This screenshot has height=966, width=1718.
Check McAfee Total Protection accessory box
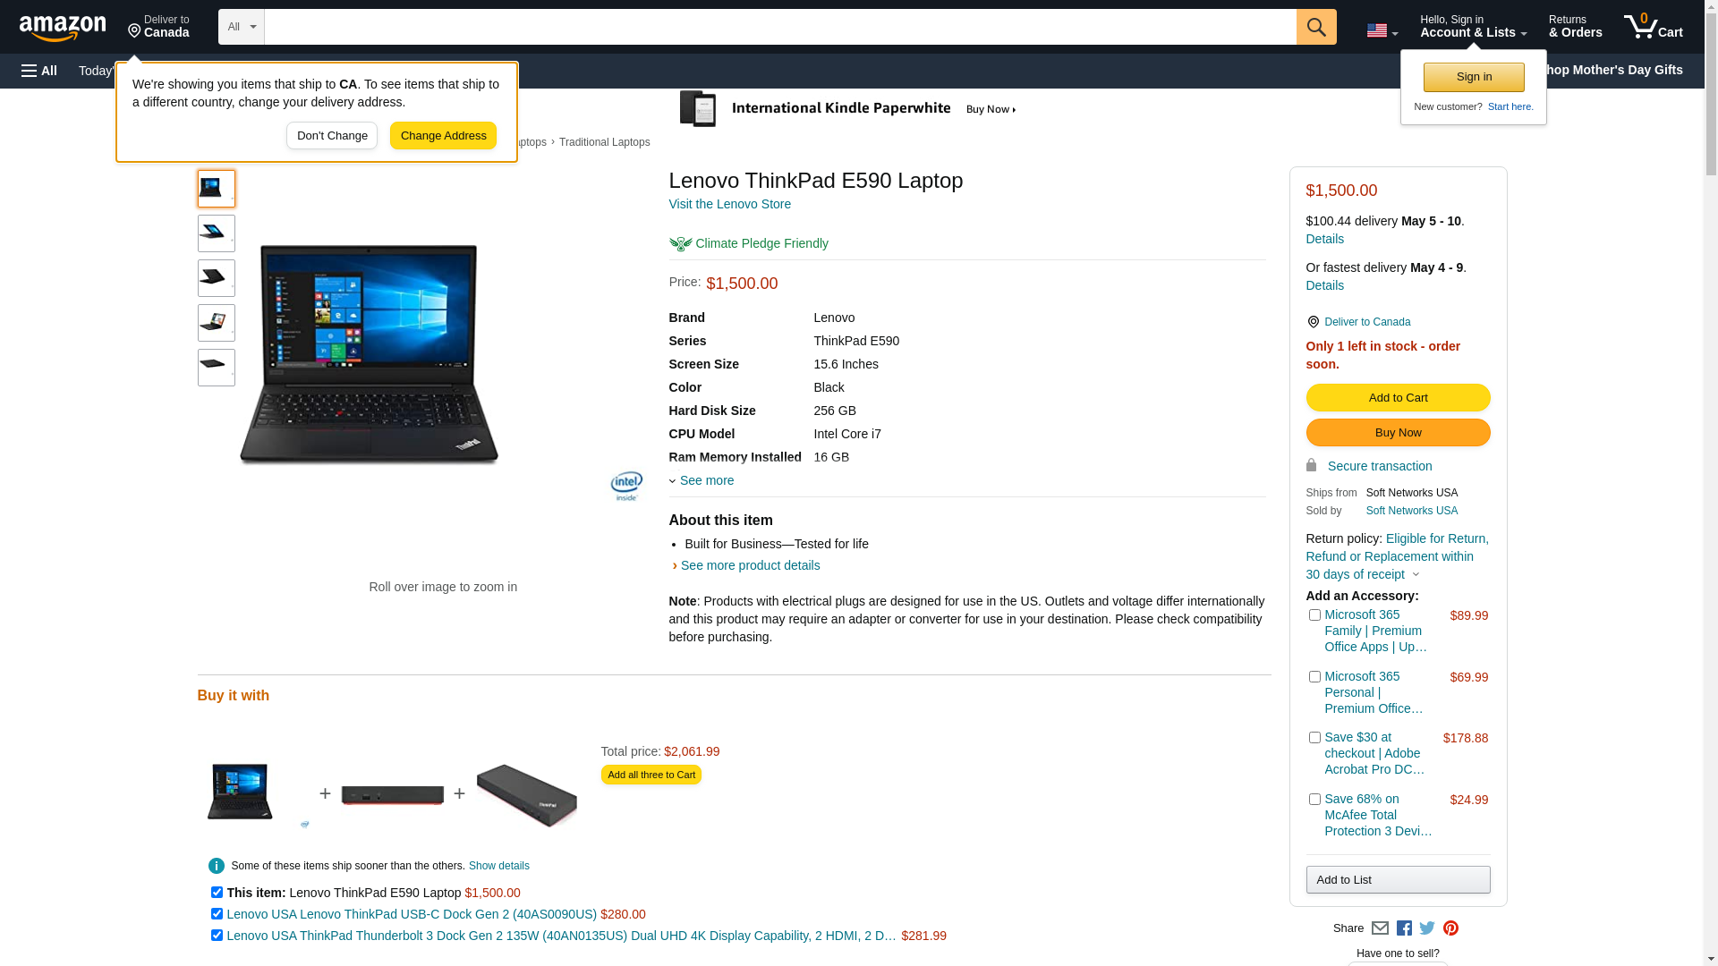pyautogui.click(x=1314, y=800)
